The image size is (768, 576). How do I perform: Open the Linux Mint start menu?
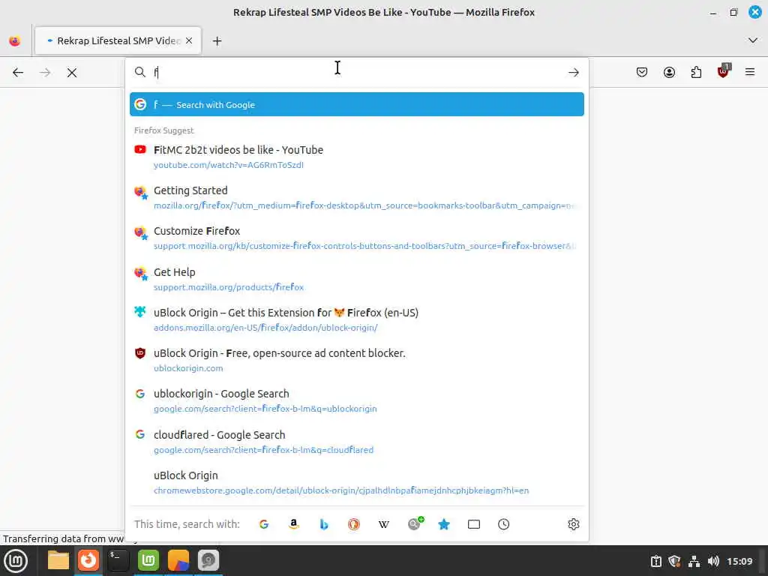pos(16,561)
